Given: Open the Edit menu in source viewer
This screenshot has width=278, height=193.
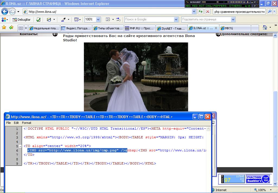Looking at the screenshot, I should pos(16,123).
